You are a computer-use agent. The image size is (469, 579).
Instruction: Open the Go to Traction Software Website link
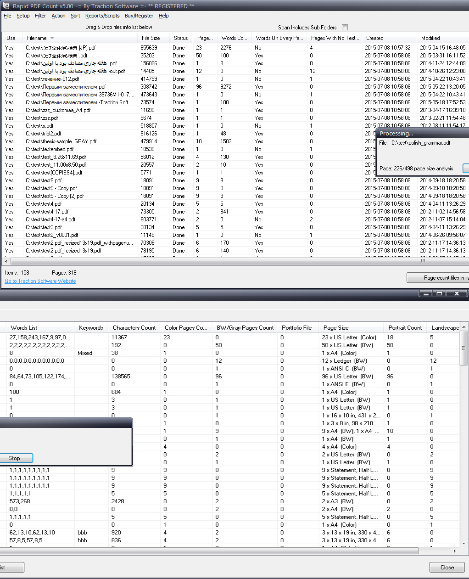coord(40,281)
